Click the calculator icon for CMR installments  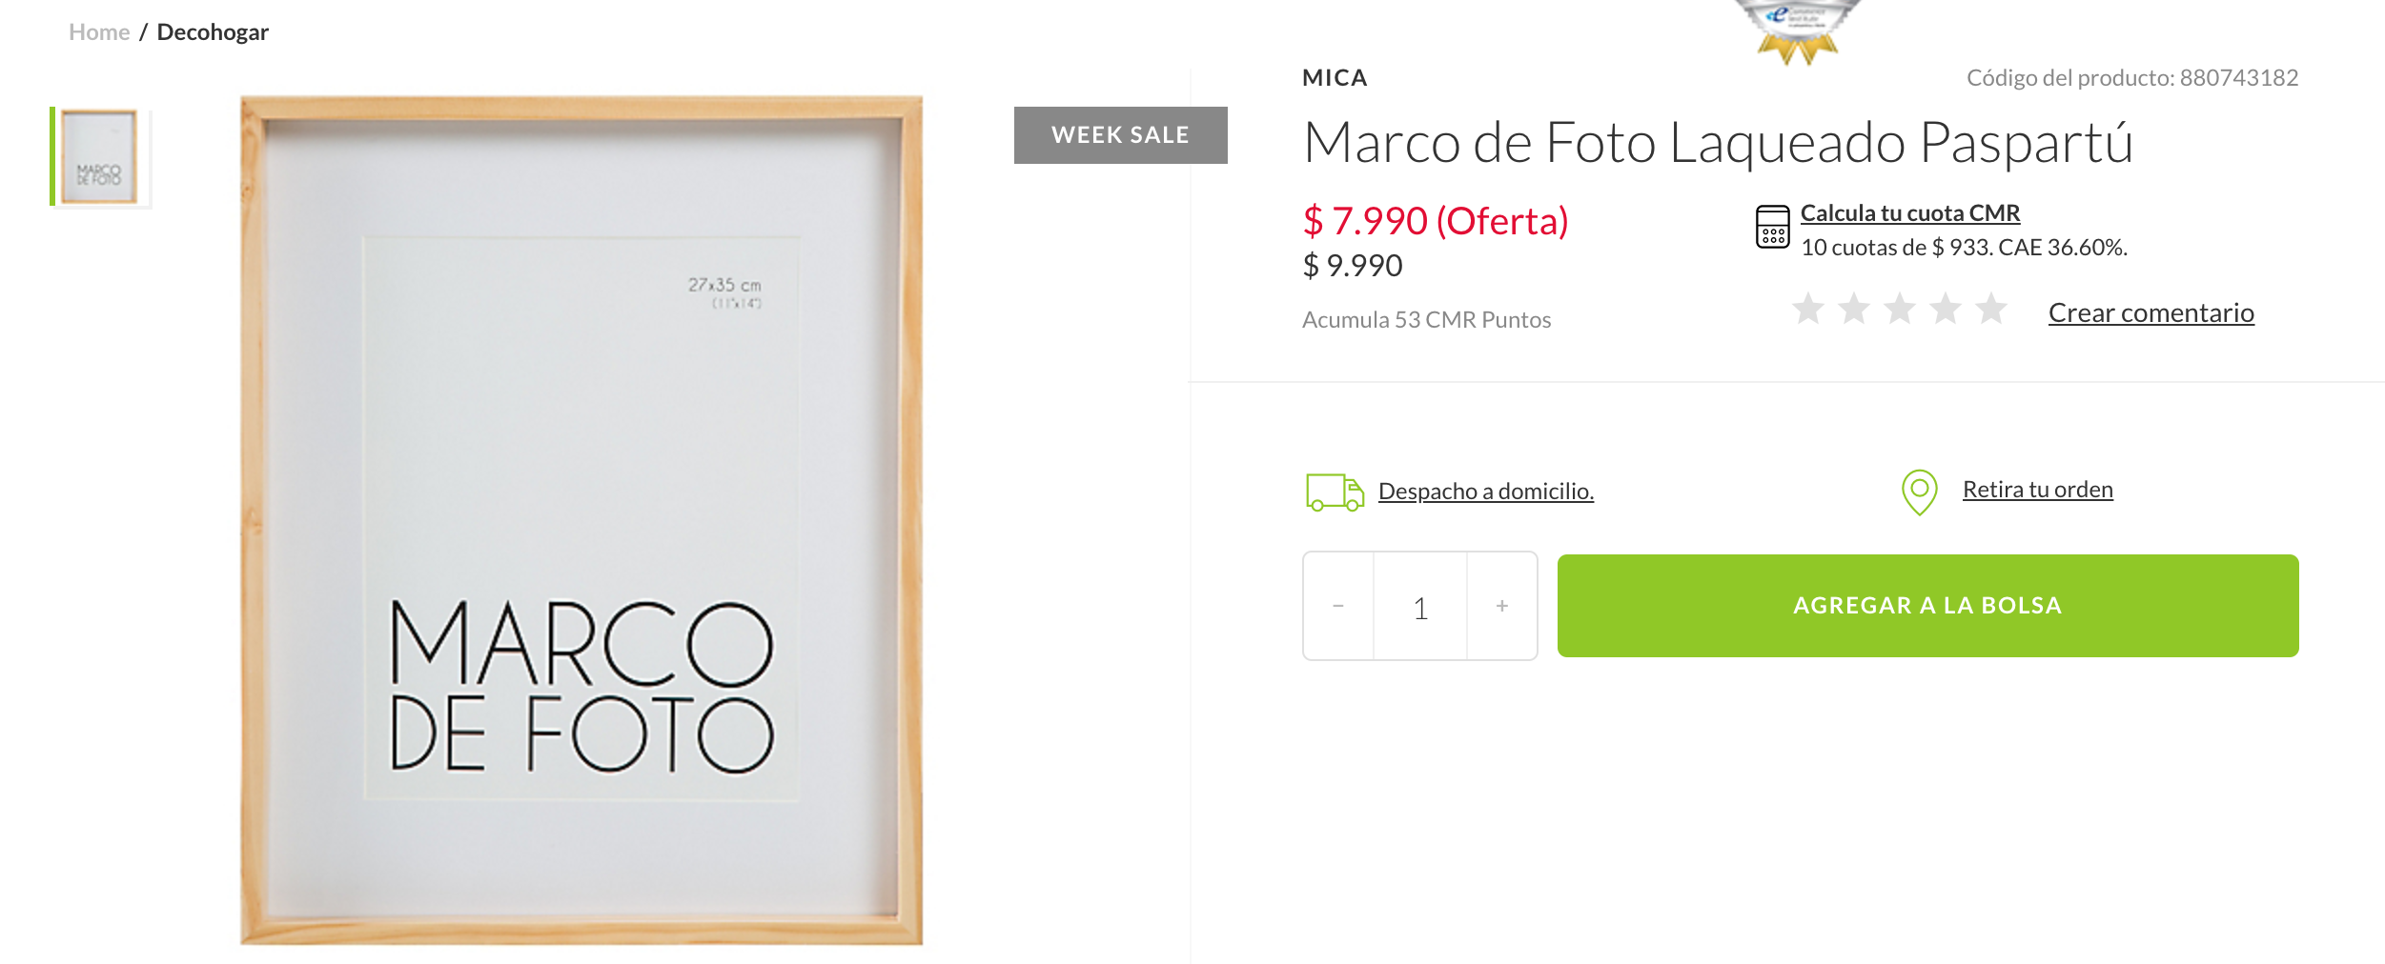point(1772,227)
